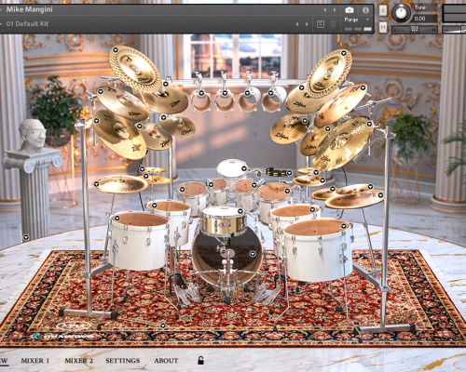Screen dimensions: 466x372
Task: Click the arrow on the leftmost hanging octoban
Action: tap(201, 93)
